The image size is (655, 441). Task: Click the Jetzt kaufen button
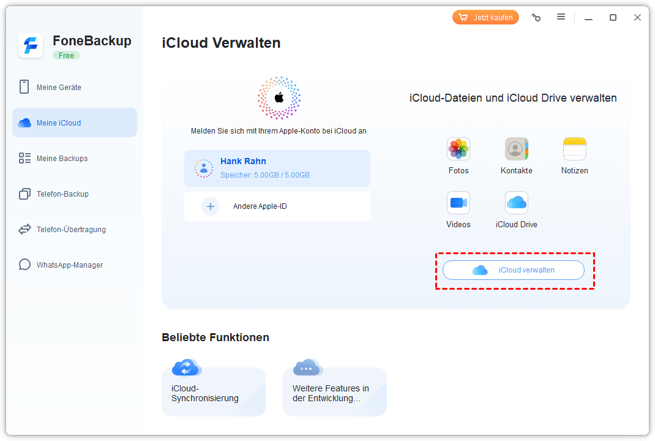[x=485, y=18]
